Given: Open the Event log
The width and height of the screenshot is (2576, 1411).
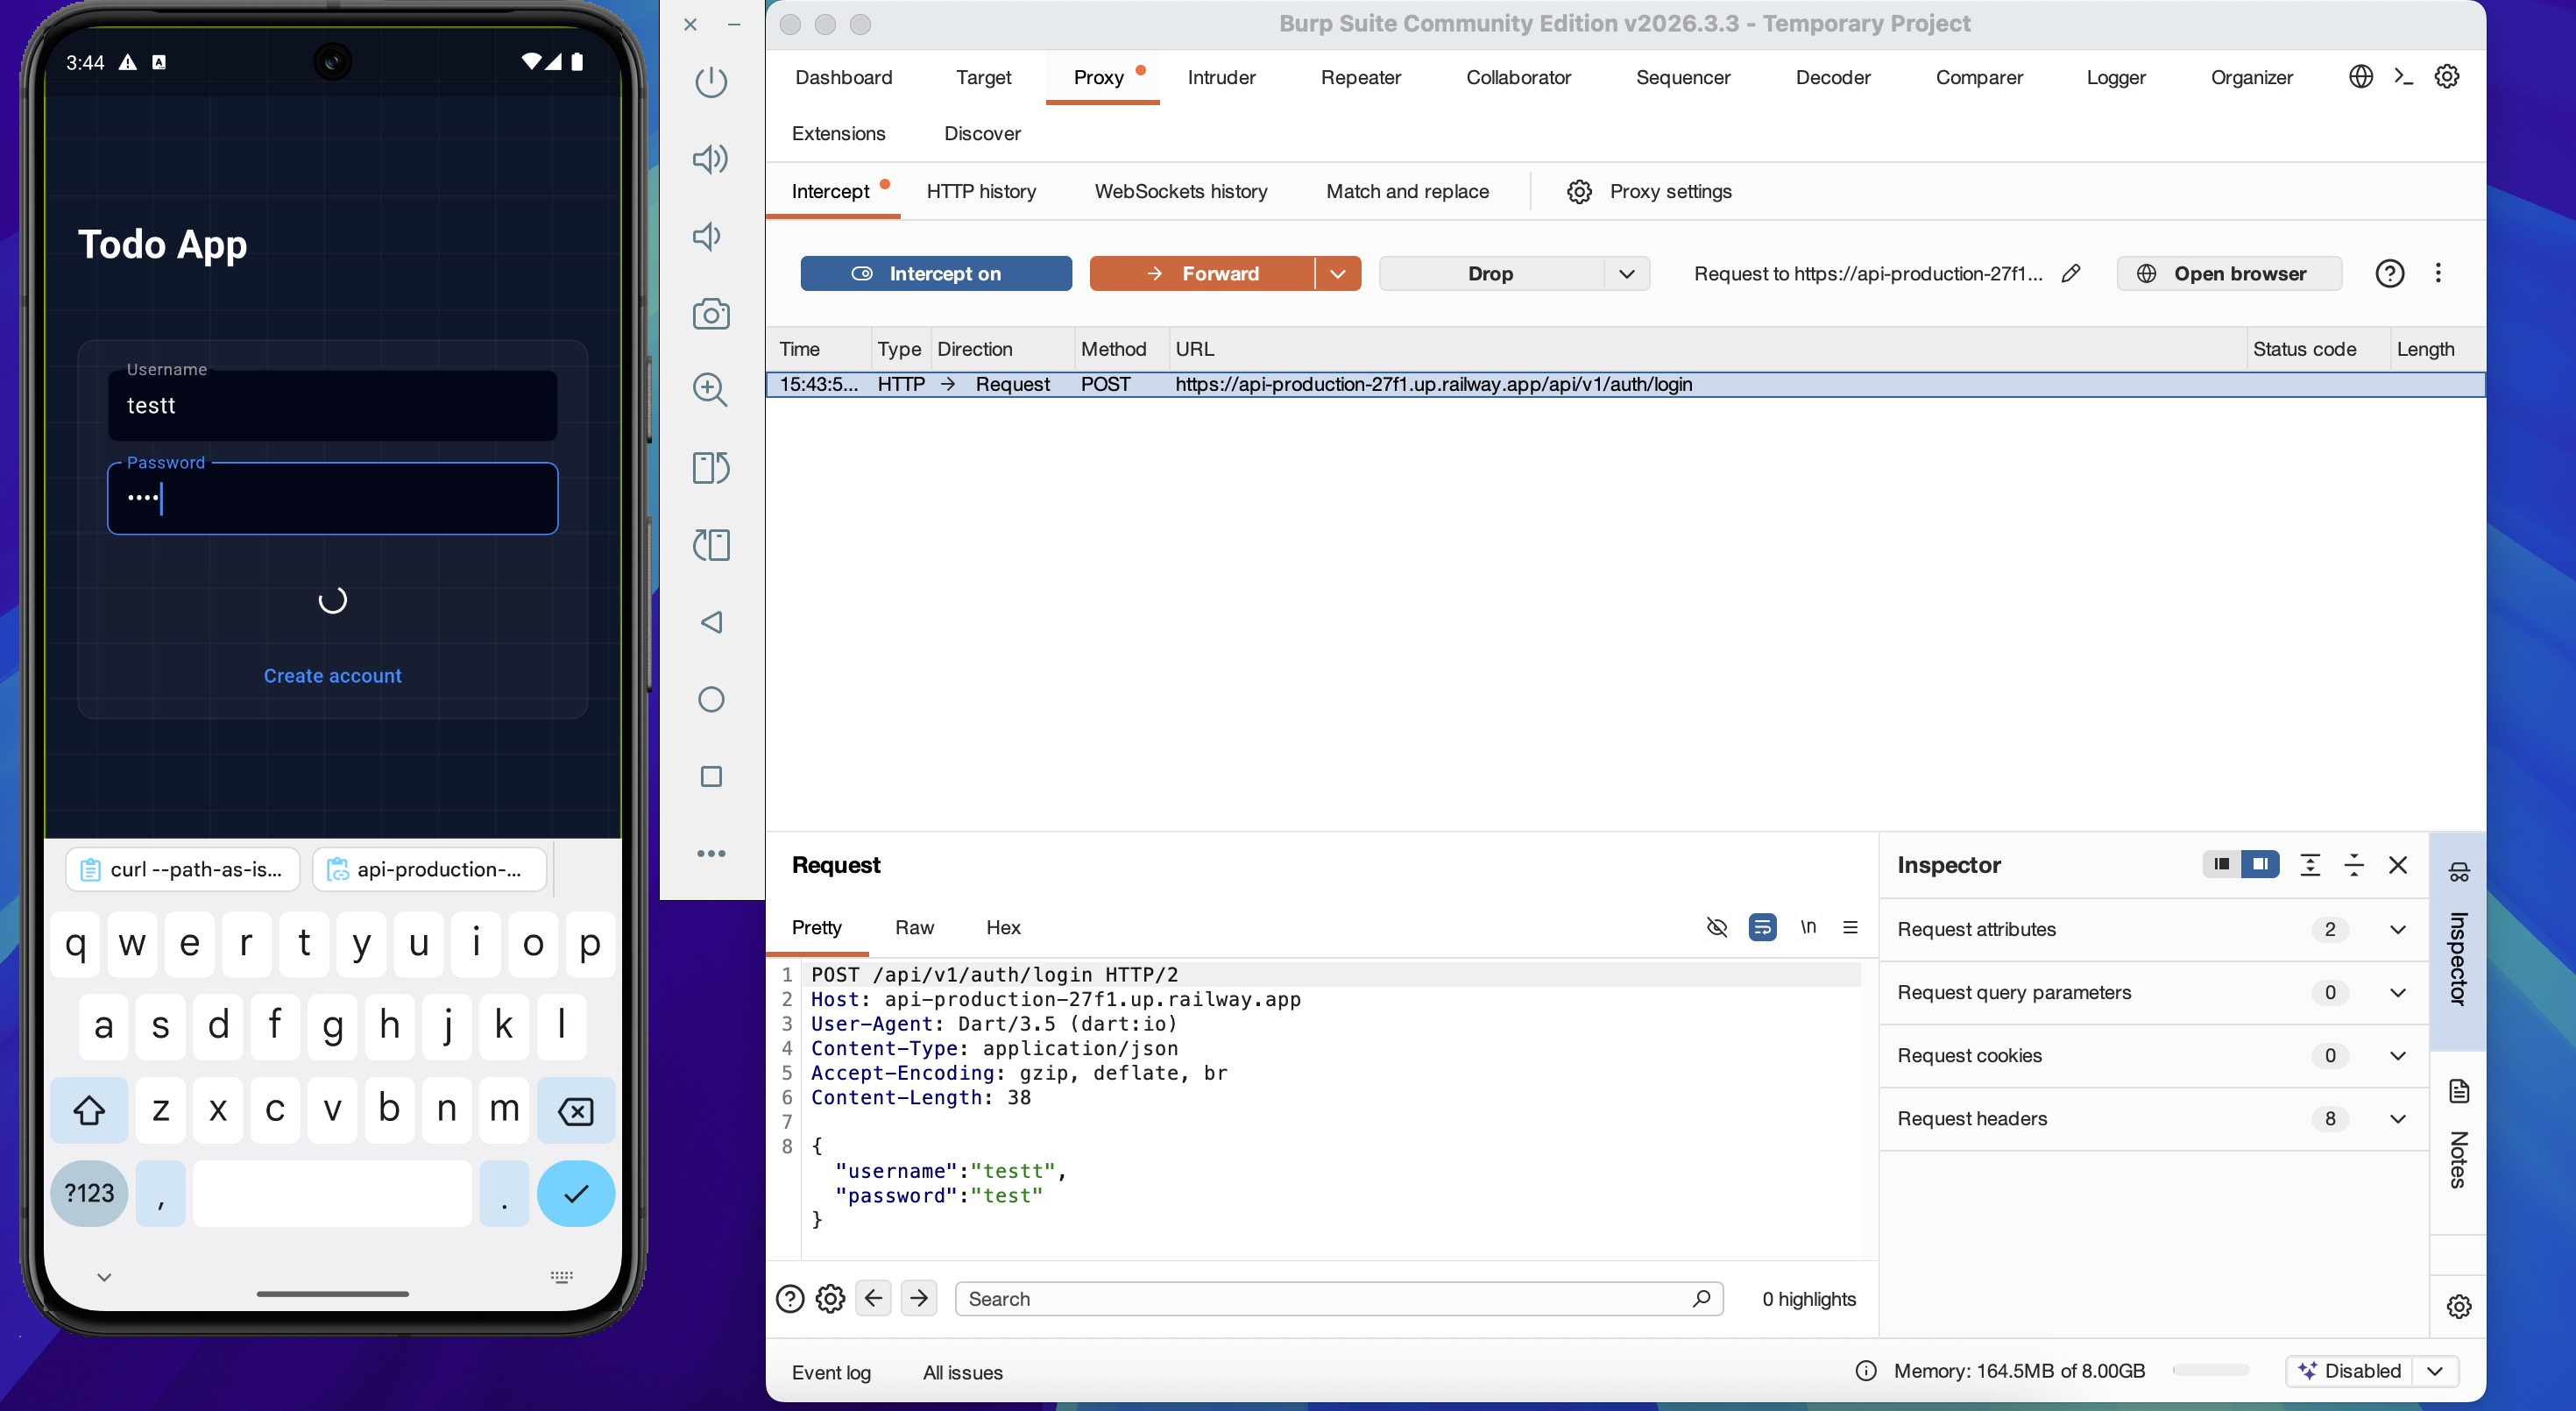Looking at the screenshot, I should click(831, 1372).
